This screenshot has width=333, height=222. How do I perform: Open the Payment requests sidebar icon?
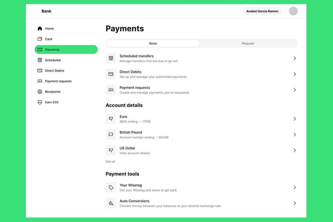(40, 81)
